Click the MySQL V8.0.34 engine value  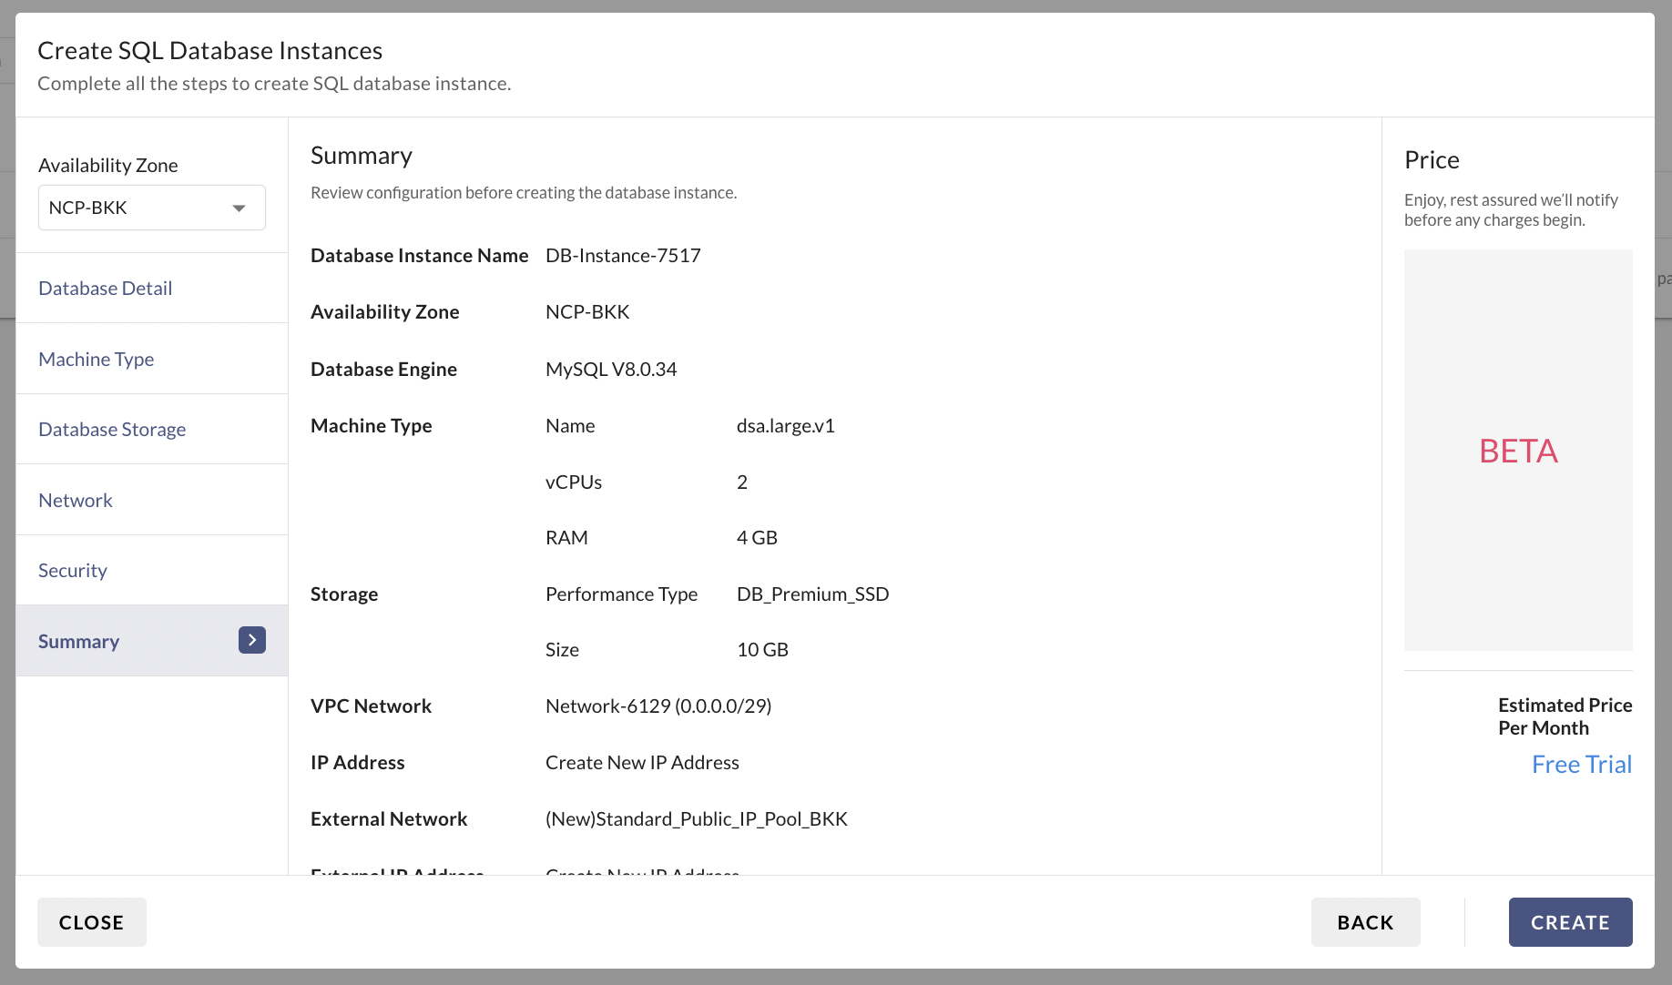coord(611,369)
